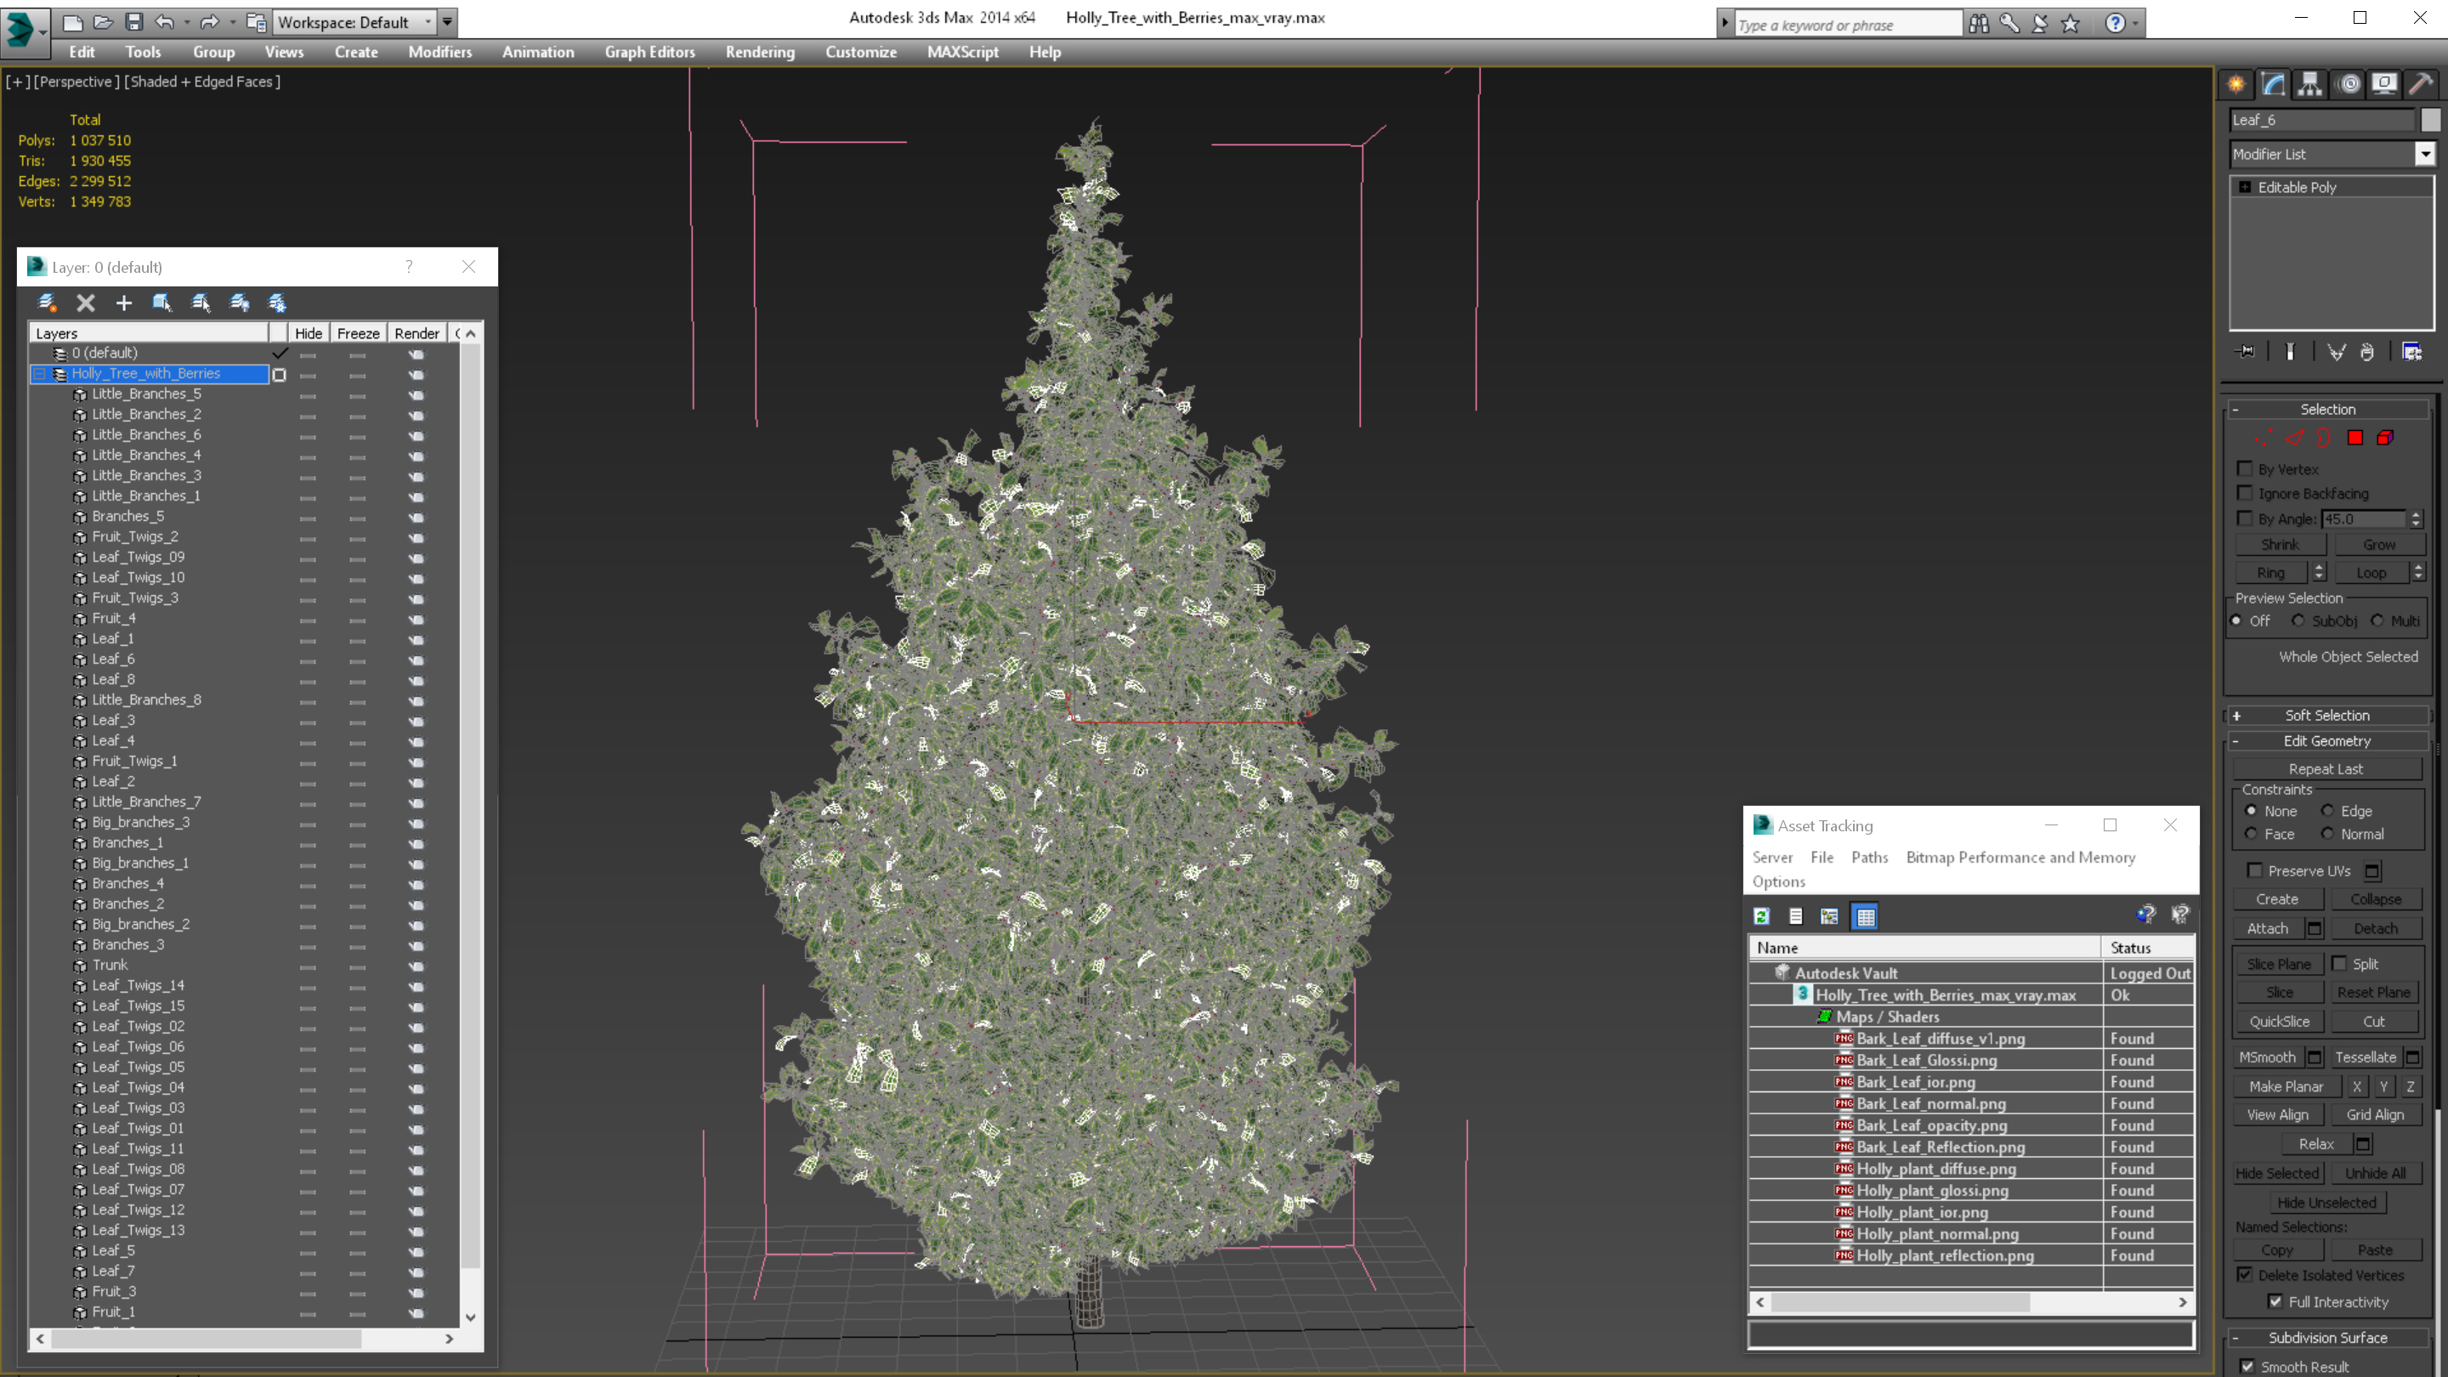Click the New Scene toolbar icon
This screenshot has height=1377, width=2448.
coord(73,22)
